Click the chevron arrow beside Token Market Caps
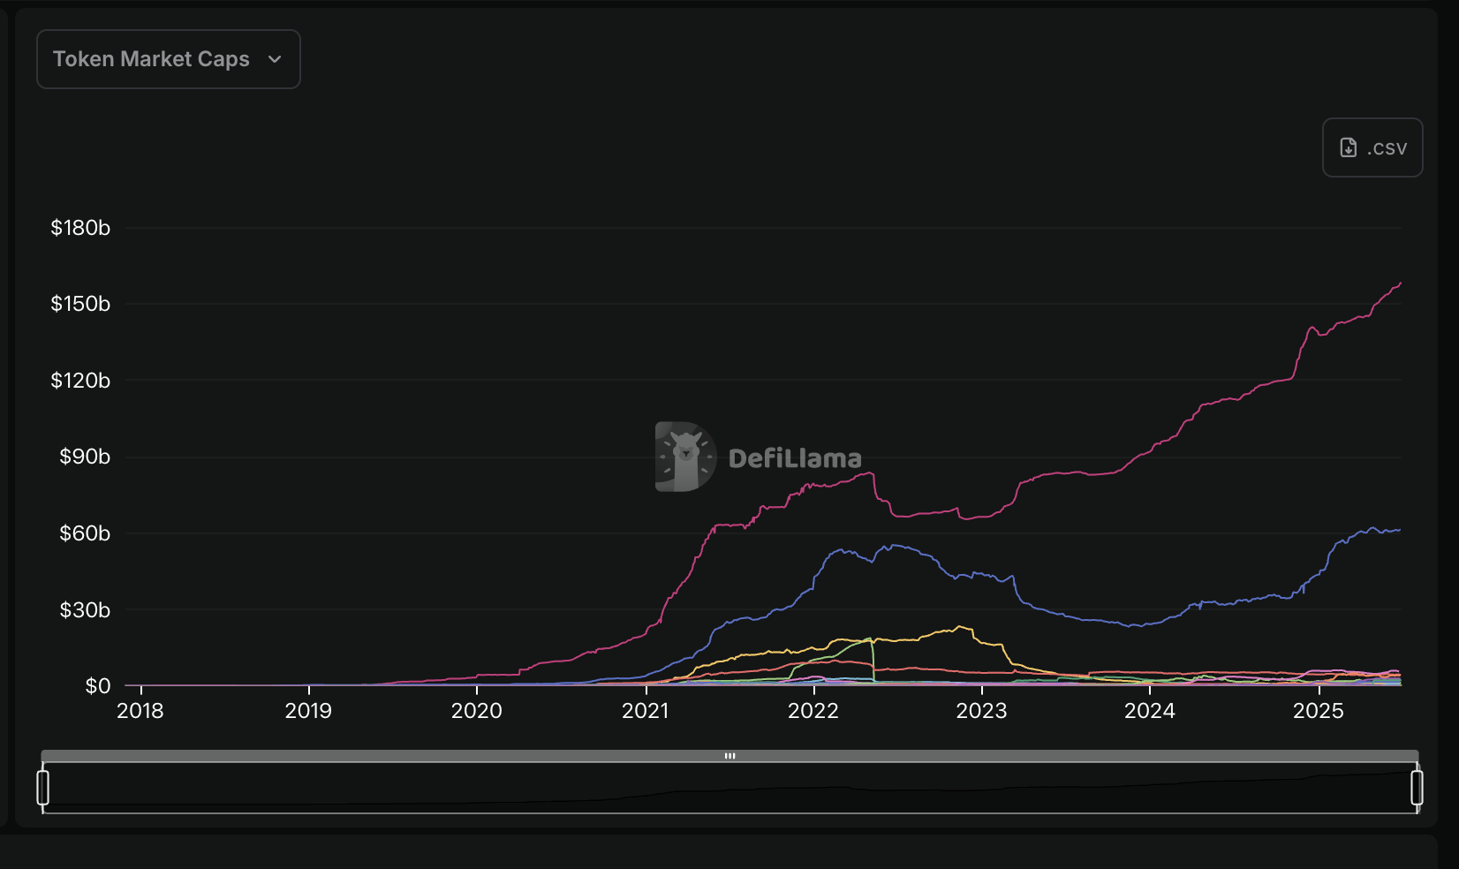The height and width of the screenshot is (869, 1459). tap(275, 59)
